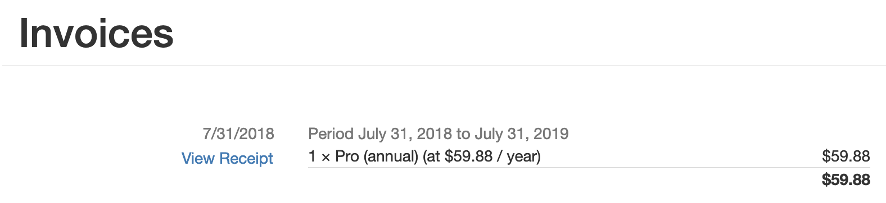
Task: Open the View Receipt link
Action: pos(227,159)
